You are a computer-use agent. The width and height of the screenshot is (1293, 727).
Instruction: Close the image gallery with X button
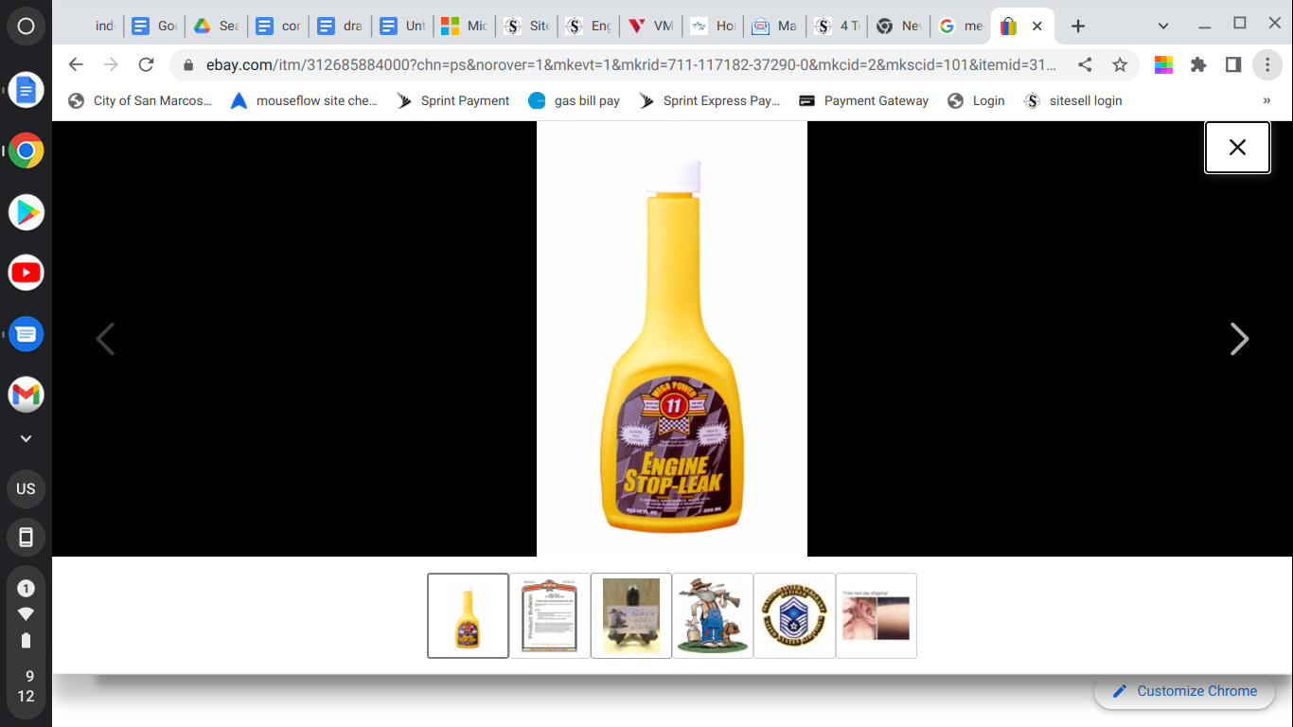[1237, 147]
